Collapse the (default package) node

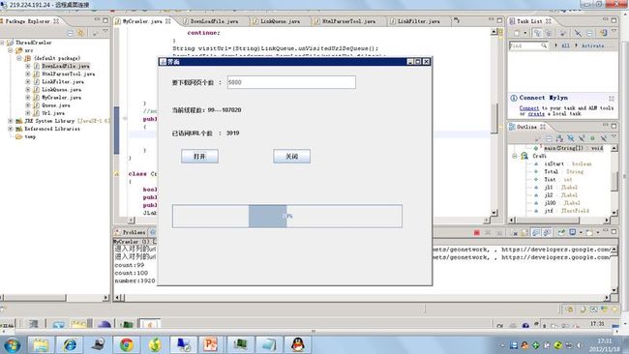pyautogui.click(x=18, y=58)
